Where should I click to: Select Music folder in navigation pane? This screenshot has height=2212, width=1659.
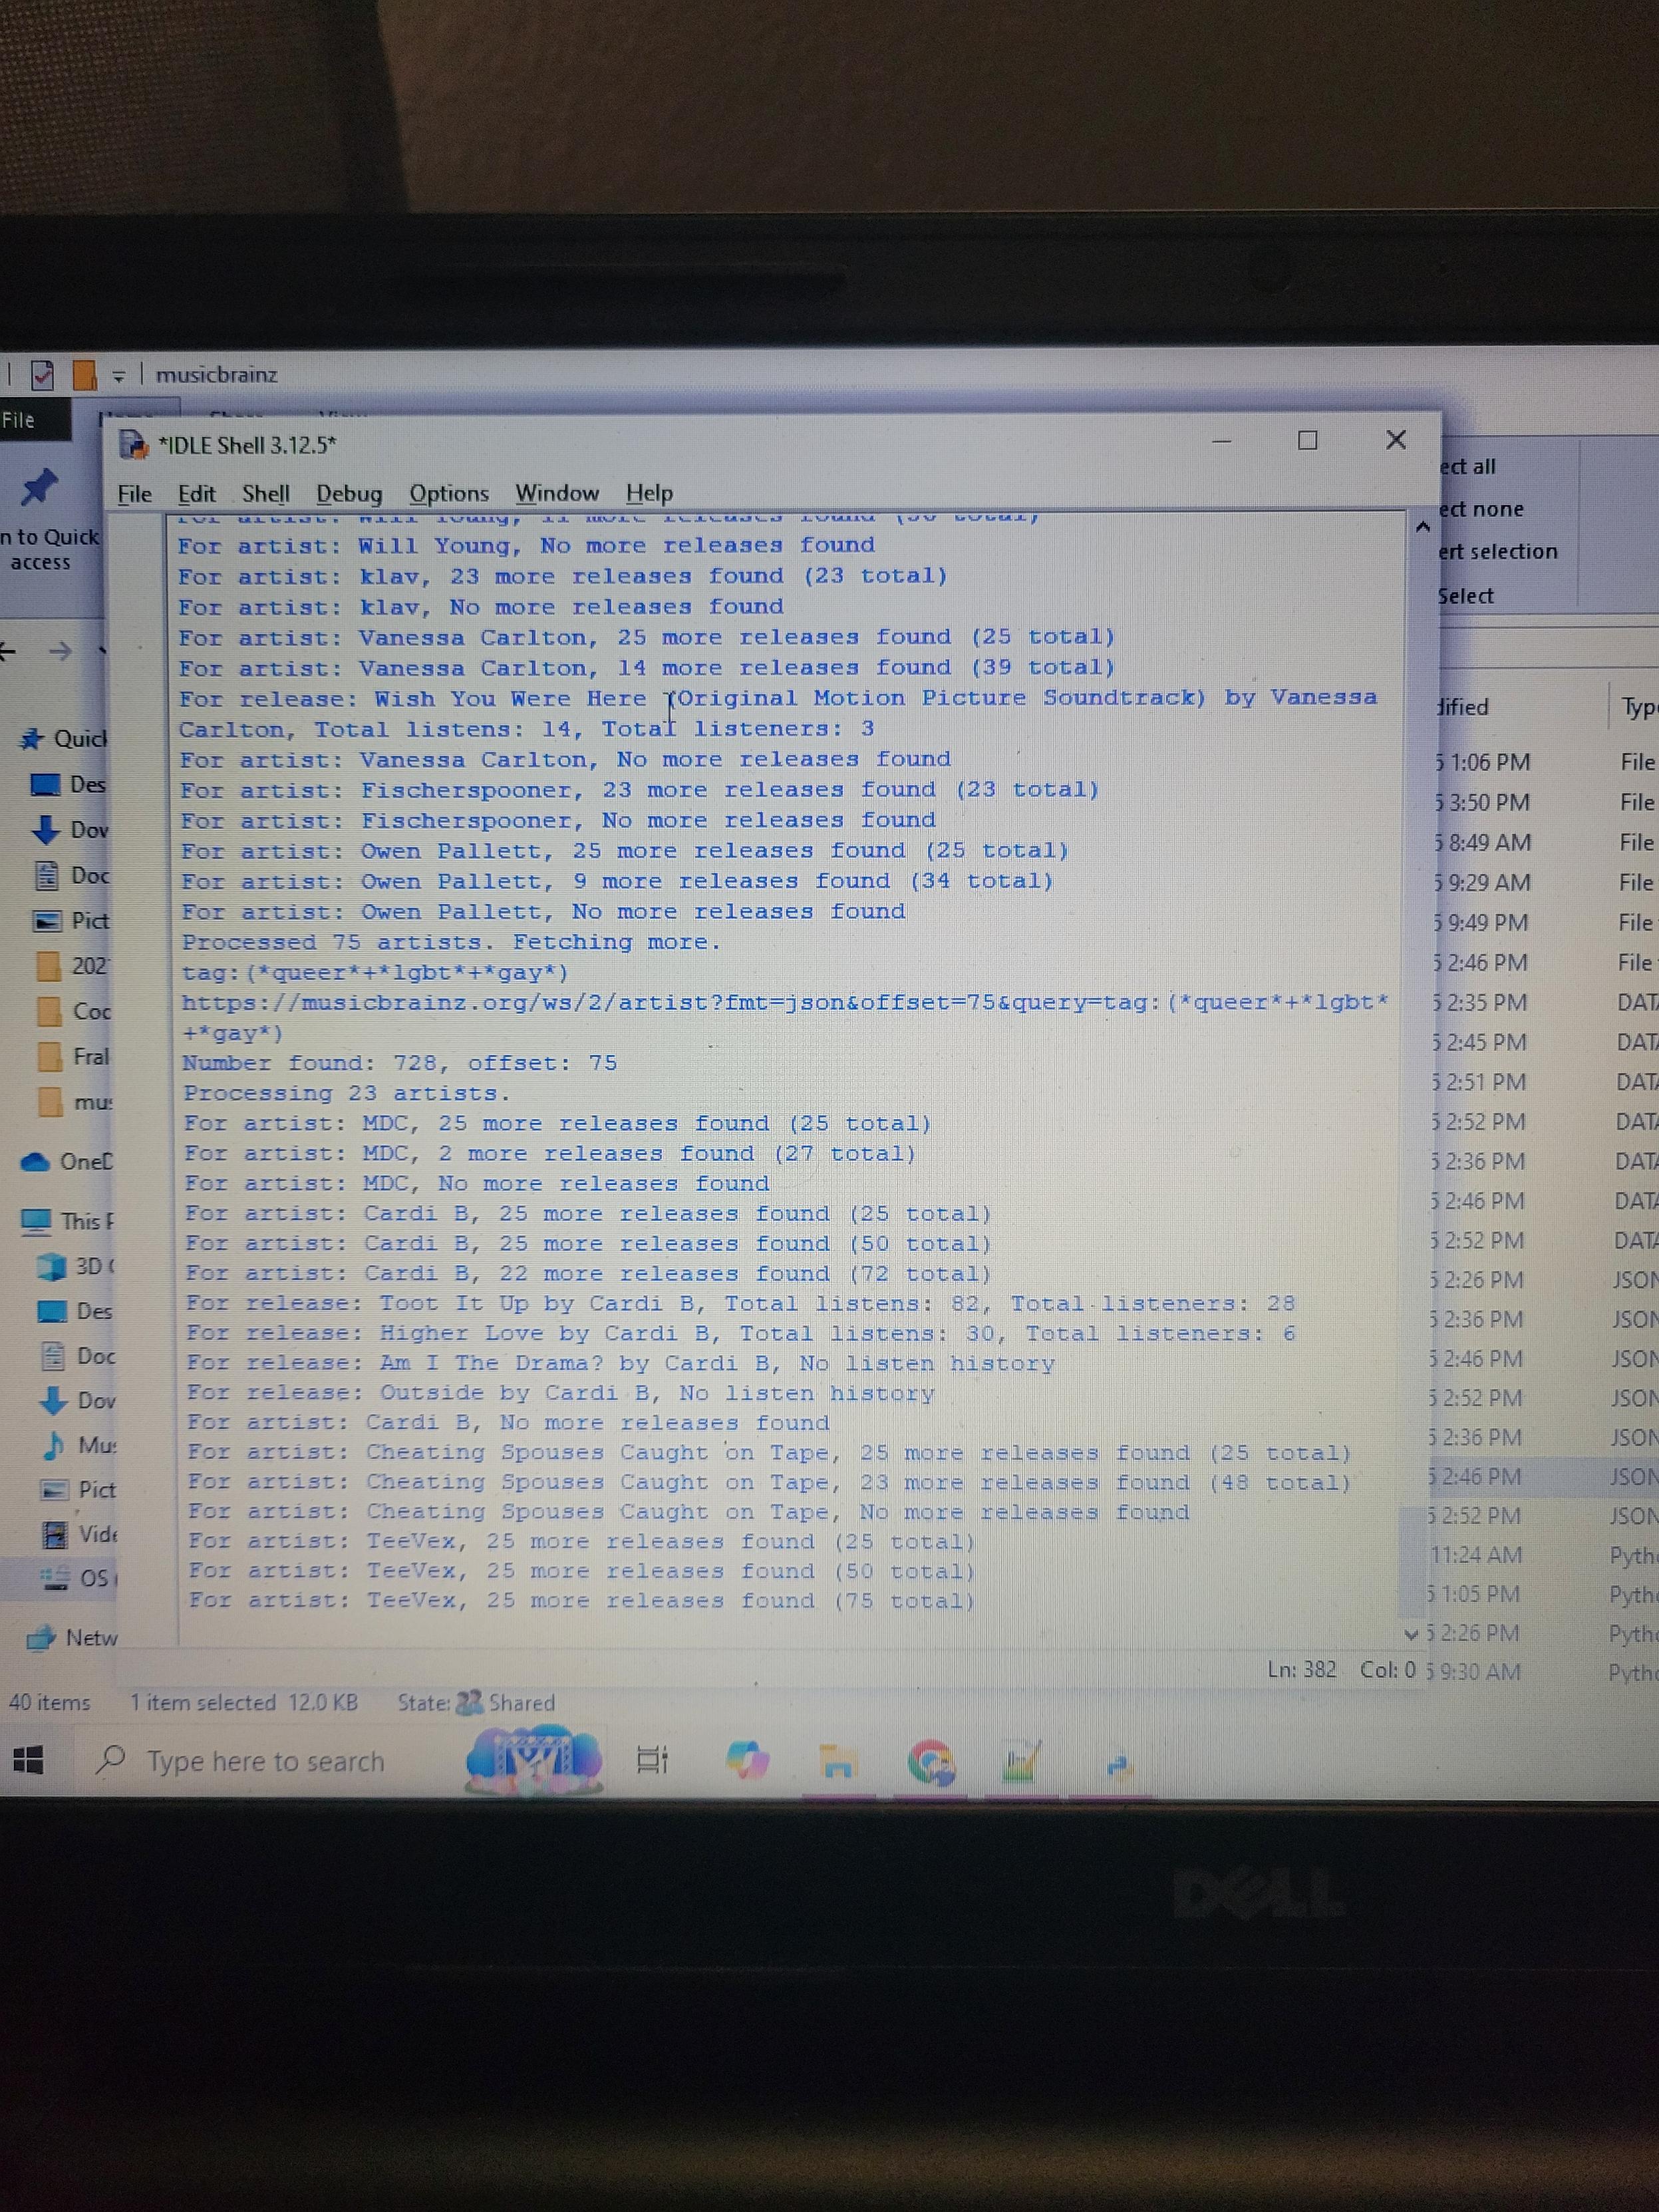point(78,1445)
